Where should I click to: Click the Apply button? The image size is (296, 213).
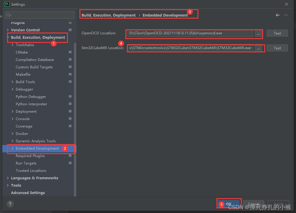279,204
